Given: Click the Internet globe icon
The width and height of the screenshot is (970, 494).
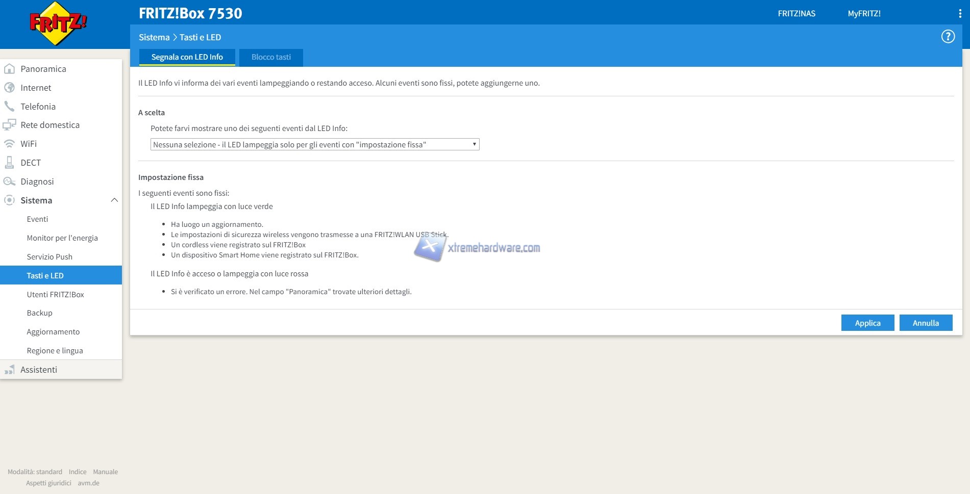Looking at the screenshot, I should pyautogui.click(x=9, y=88).
